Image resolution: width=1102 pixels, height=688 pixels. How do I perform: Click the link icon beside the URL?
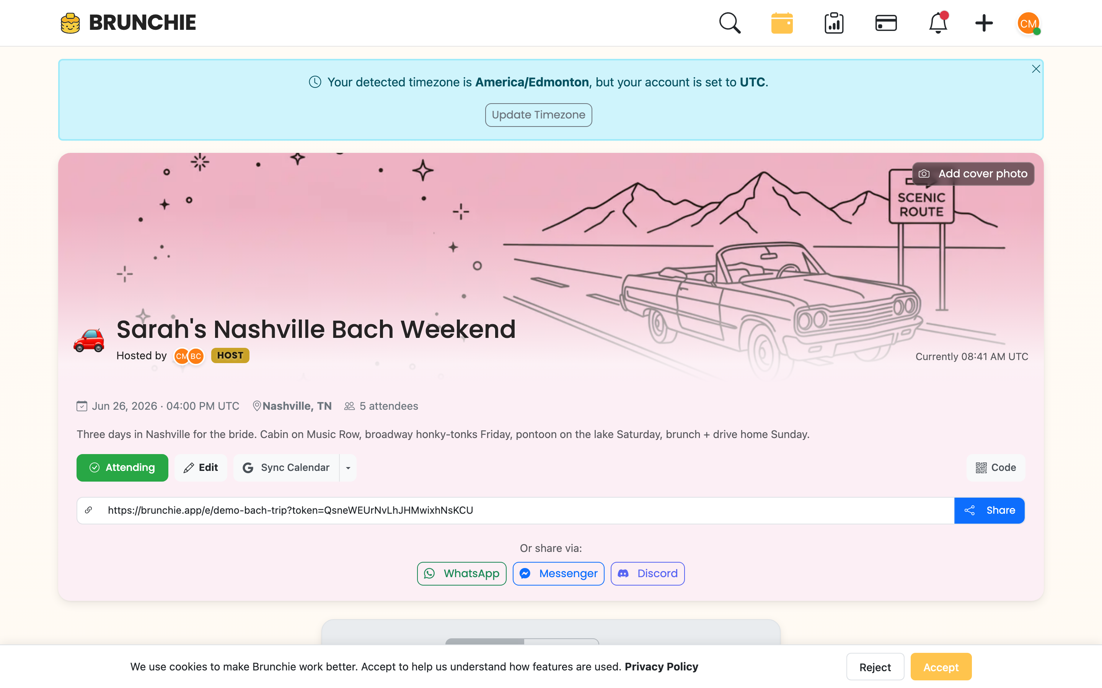[89, 510]
